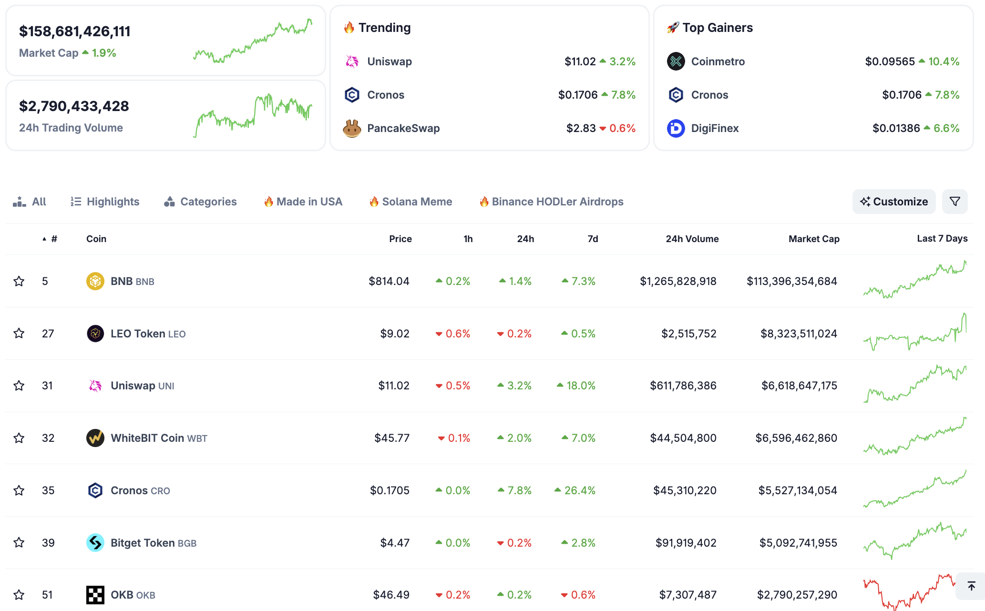Sort by Market Cap column header

coord(814,239)
